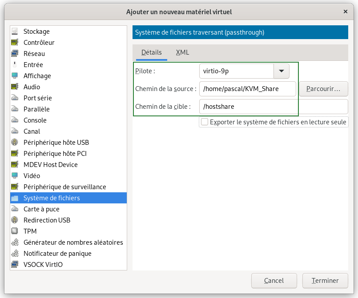Select Système de fichiers list entry
The height and width of the screenshot is (298, 358).
click(x=68, y=198)
